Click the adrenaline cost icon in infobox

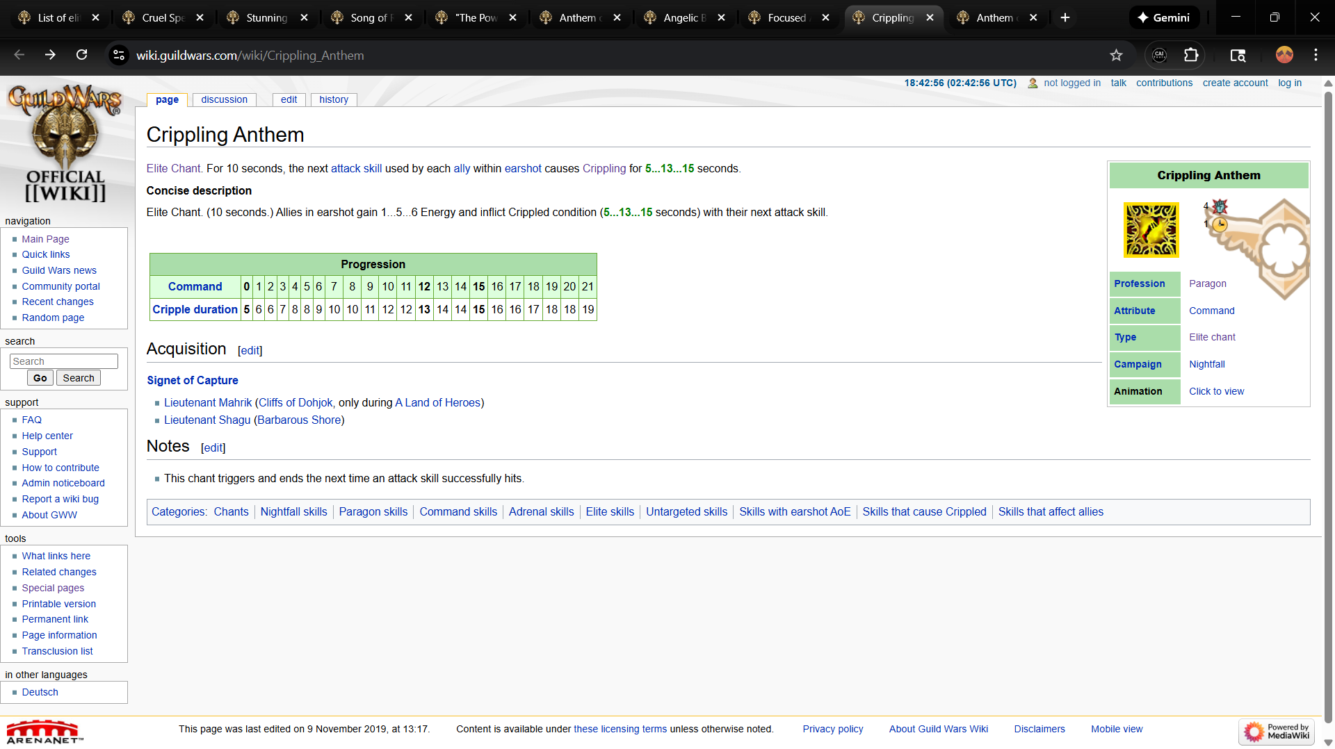pyautogui.click(x=1220, y=206)
